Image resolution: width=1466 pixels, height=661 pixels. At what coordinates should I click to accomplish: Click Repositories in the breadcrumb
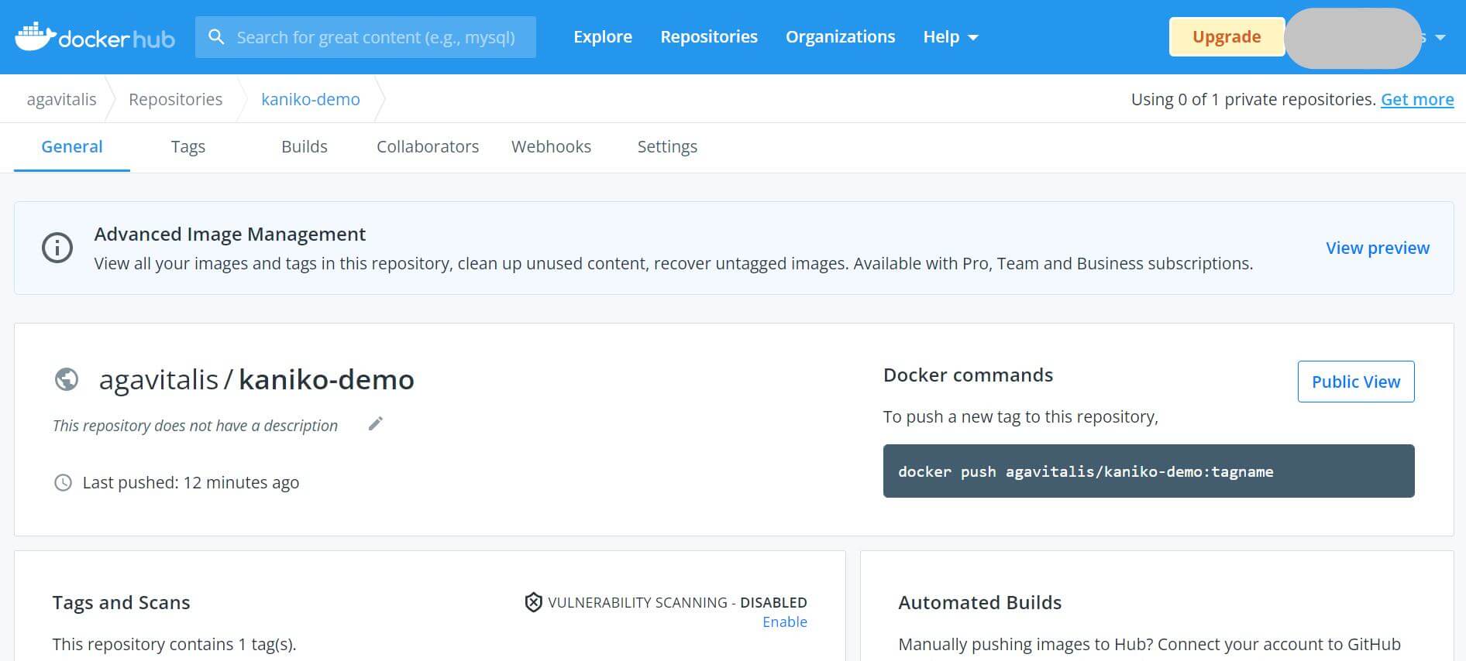[x=175, y=99]
